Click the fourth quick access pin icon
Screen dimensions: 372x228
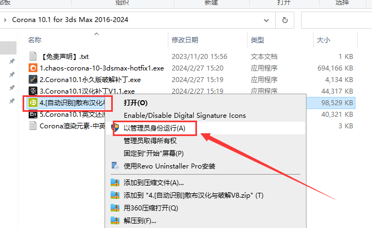tap(12, 101)
